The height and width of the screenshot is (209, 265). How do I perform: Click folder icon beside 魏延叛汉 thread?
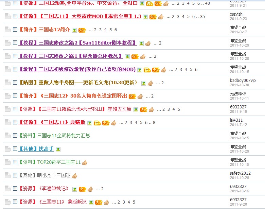7,202
